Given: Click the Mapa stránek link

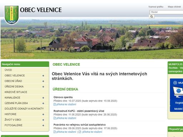Looking at the screenshot, I should click(174, 7).
